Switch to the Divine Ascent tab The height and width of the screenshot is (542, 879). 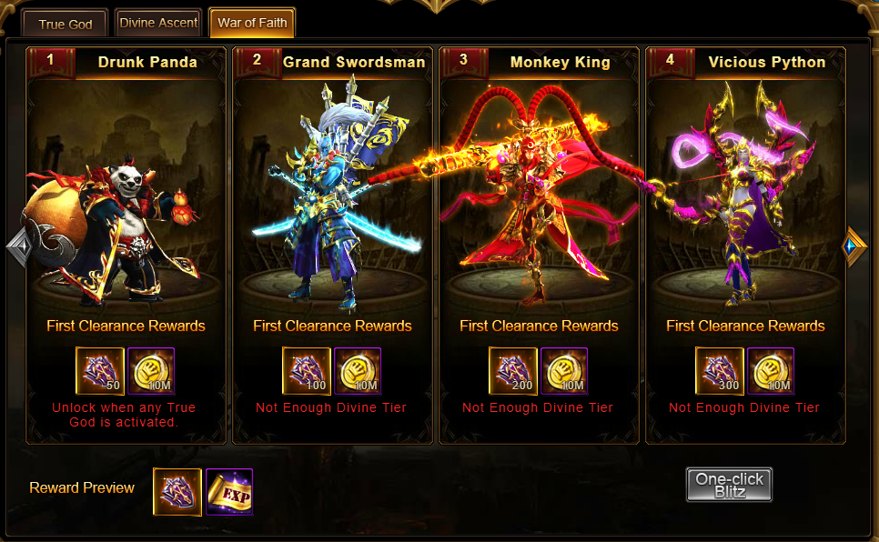pos(158,23)
